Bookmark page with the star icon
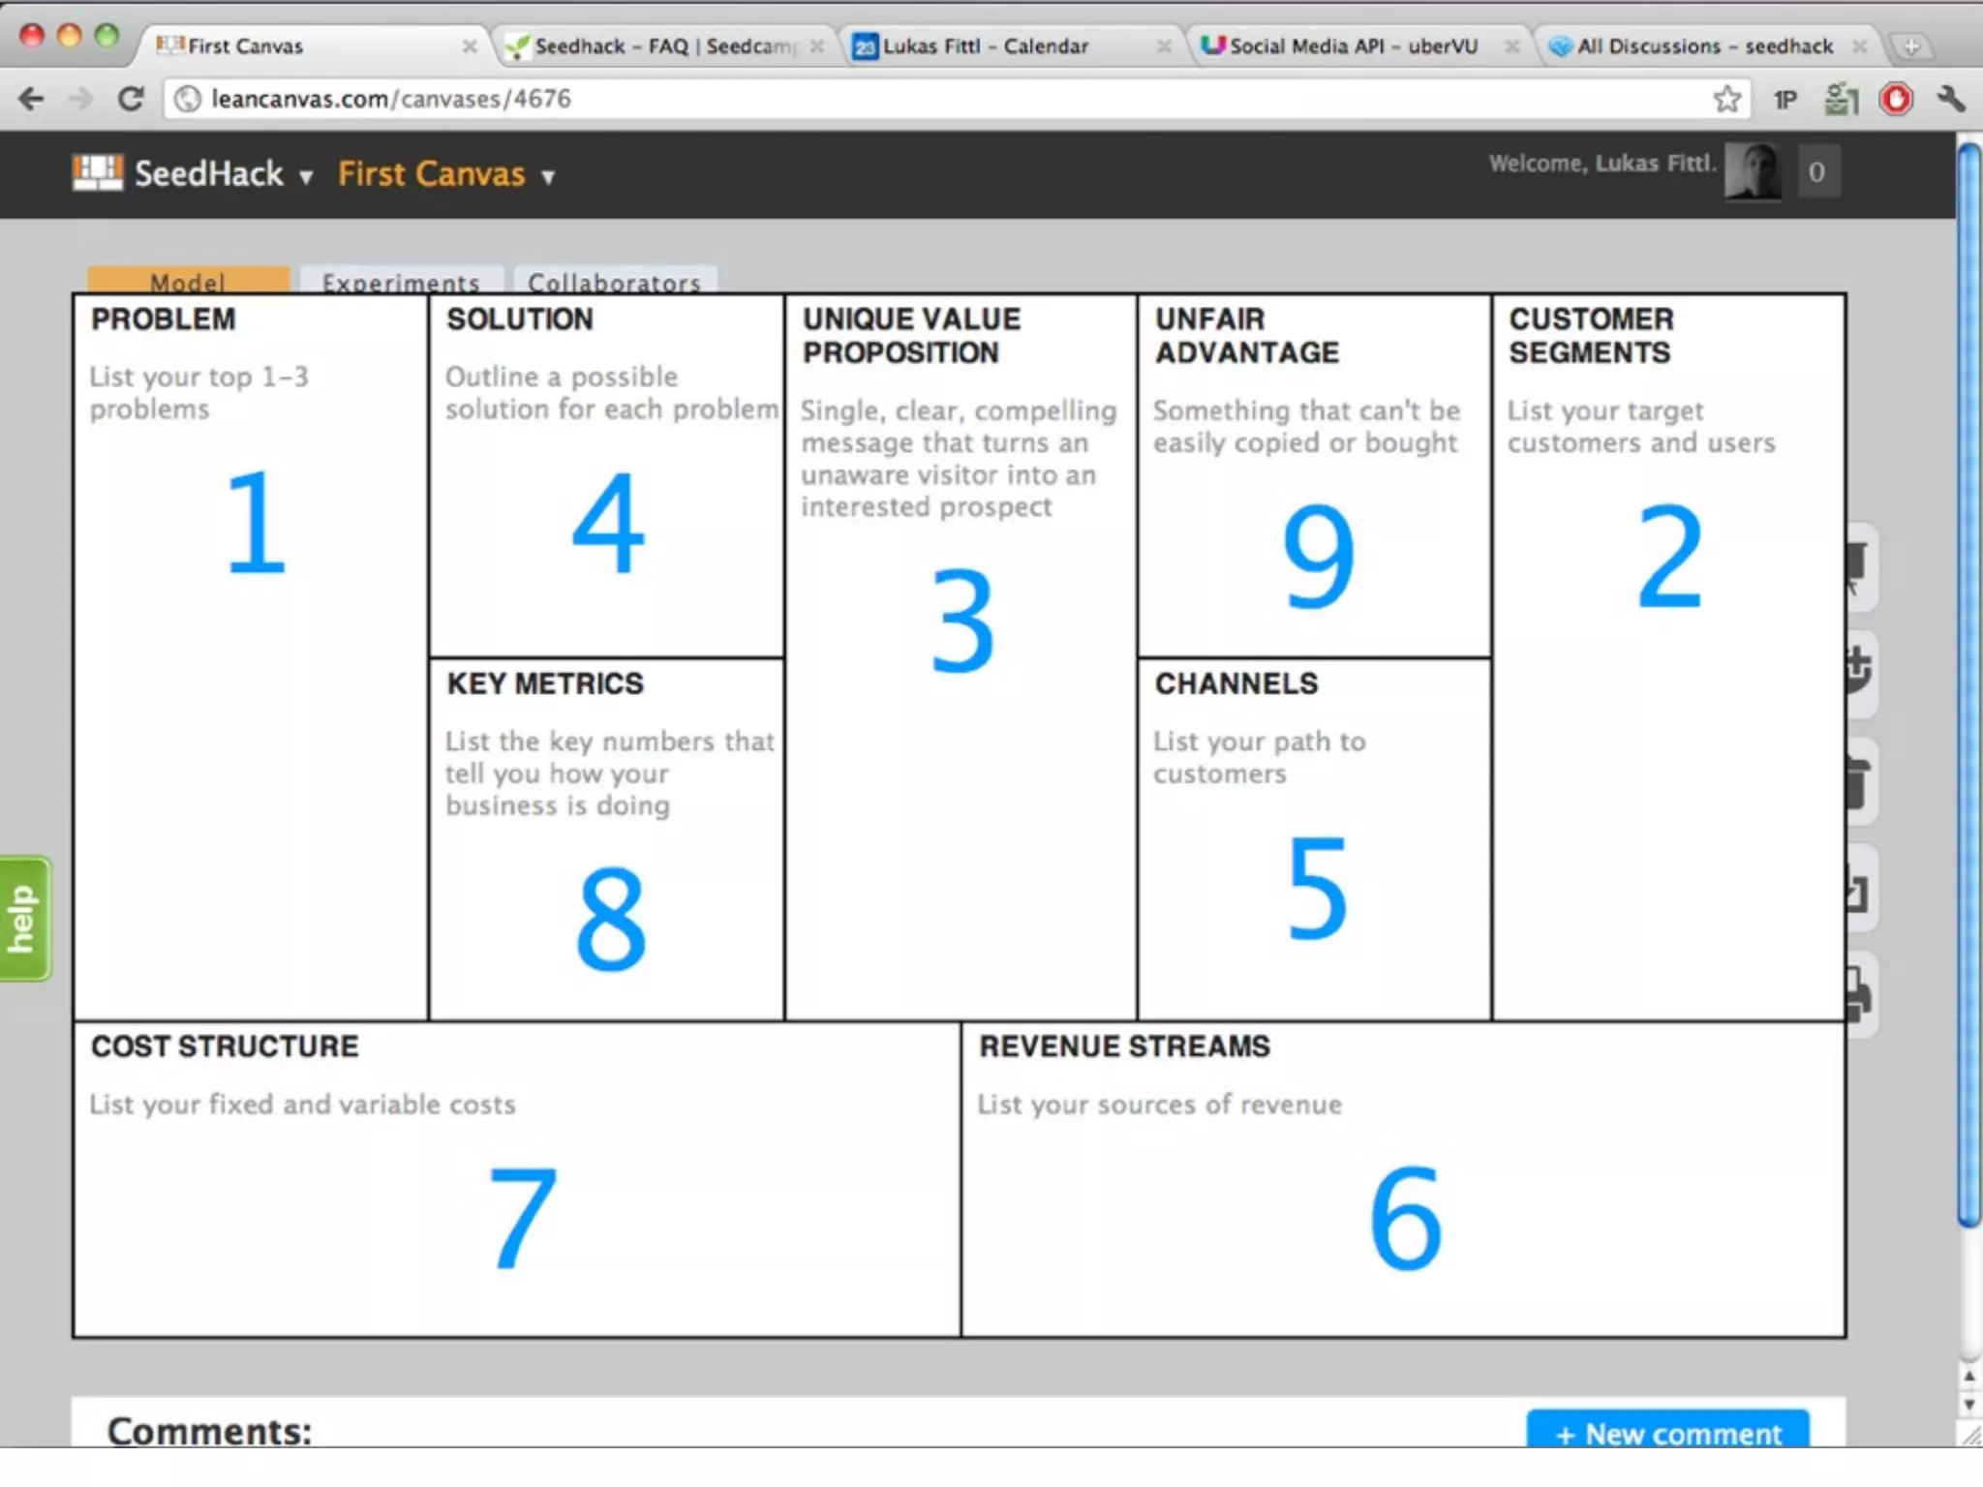Image resolution: width=1983 pixels, height=1487 pixels. 1726,99
